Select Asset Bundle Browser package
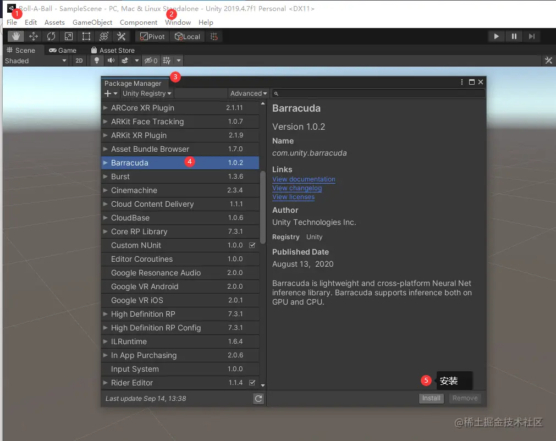 click(180, 149)
